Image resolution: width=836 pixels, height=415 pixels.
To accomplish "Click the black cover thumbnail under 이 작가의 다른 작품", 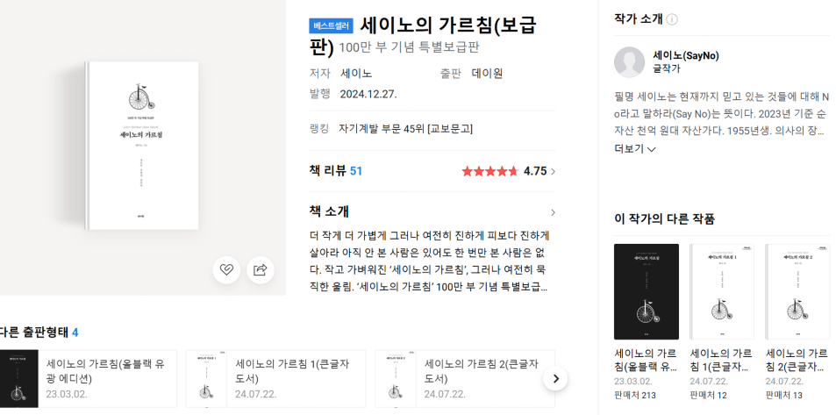I will (647, 292).
